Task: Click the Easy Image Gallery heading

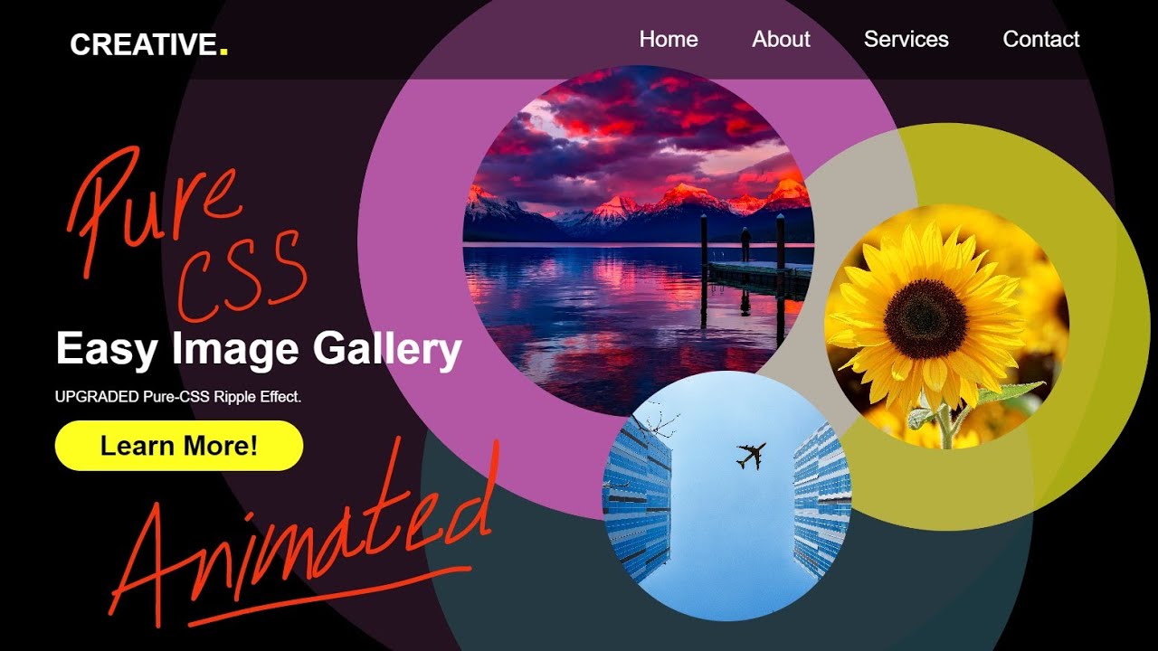Action: (259, 349)
